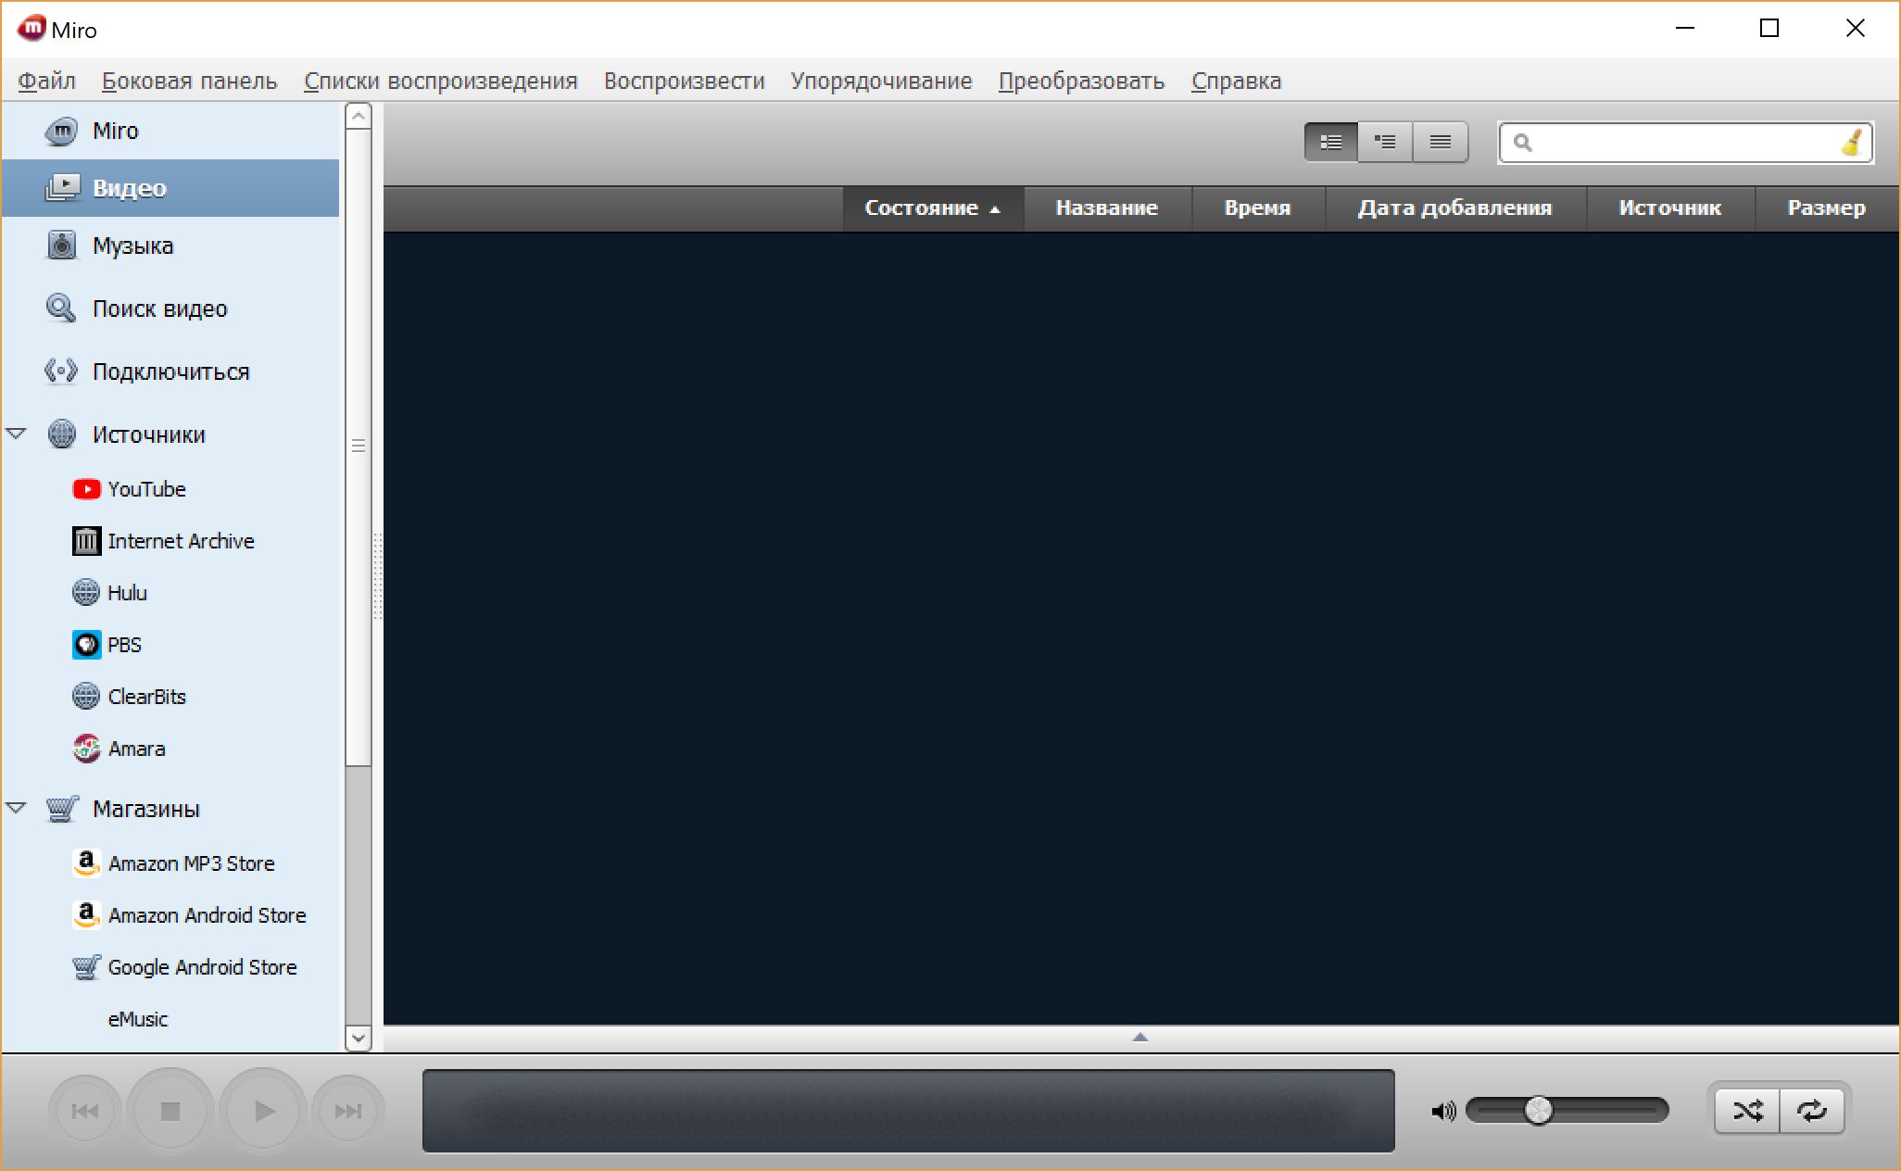Click the repeat playback icon
Image resolution: width=1901 pixels, height=1171 pixels.
(1814, 1109)
